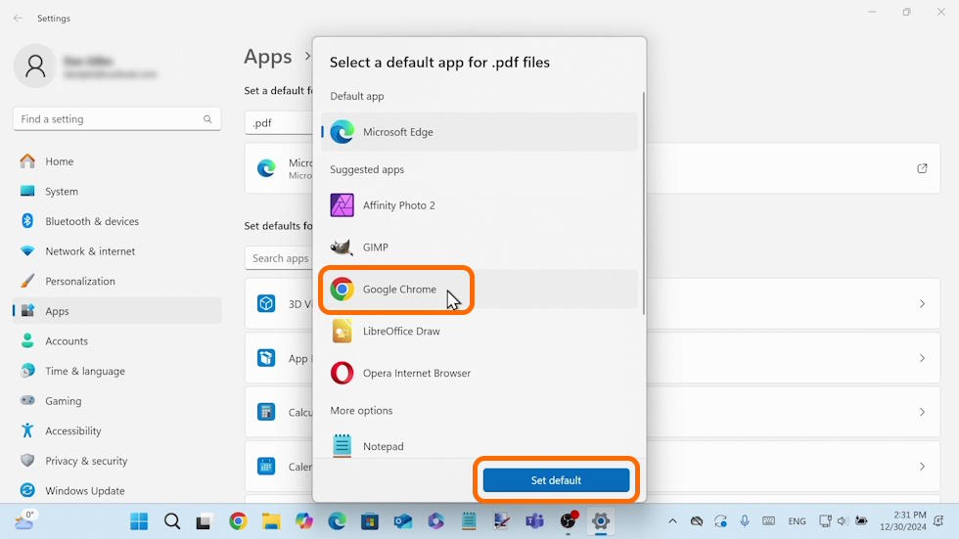Open Network & internet settings

[x=116, y=251]
